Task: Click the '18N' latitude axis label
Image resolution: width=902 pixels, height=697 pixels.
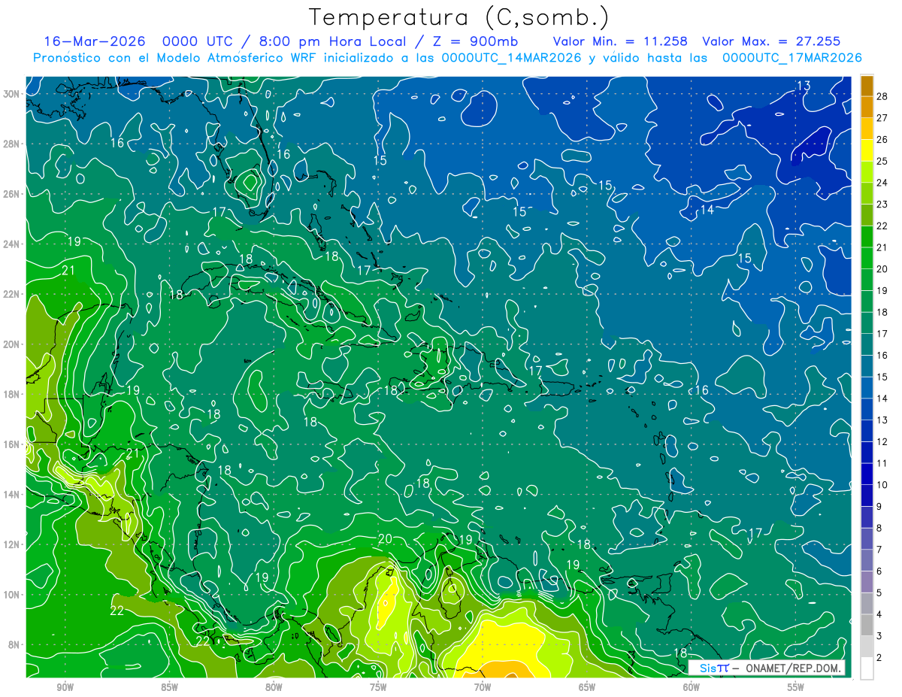Action: click(11, 394)
